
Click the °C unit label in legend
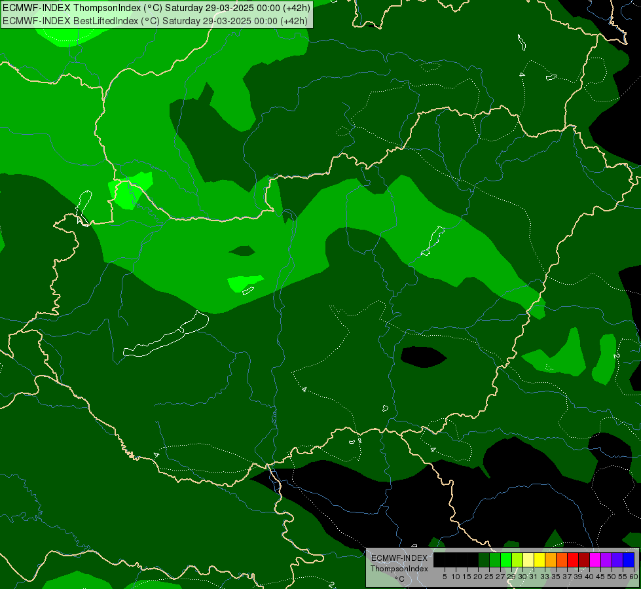pyautogui.click(x=400, y=579)
